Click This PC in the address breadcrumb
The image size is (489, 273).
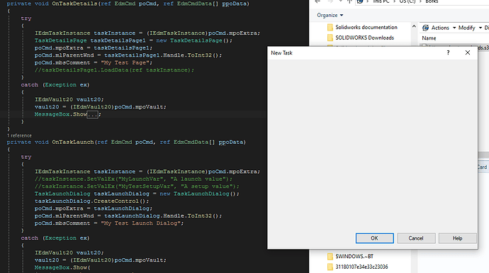[381, 1]
